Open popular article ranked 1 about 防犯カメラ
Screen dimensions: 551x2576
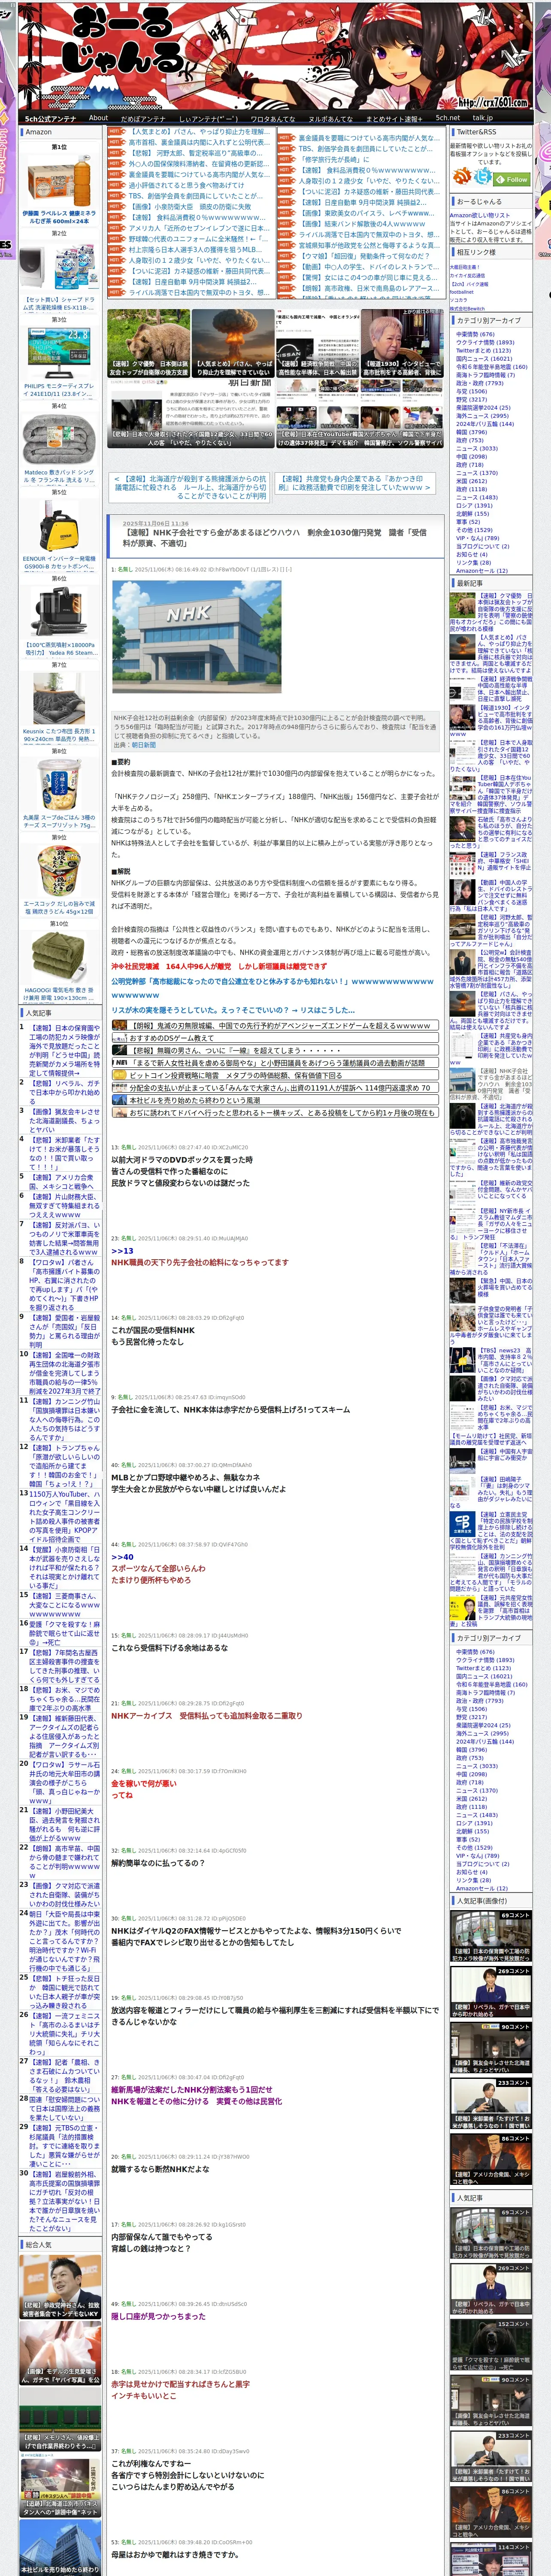64,1051
